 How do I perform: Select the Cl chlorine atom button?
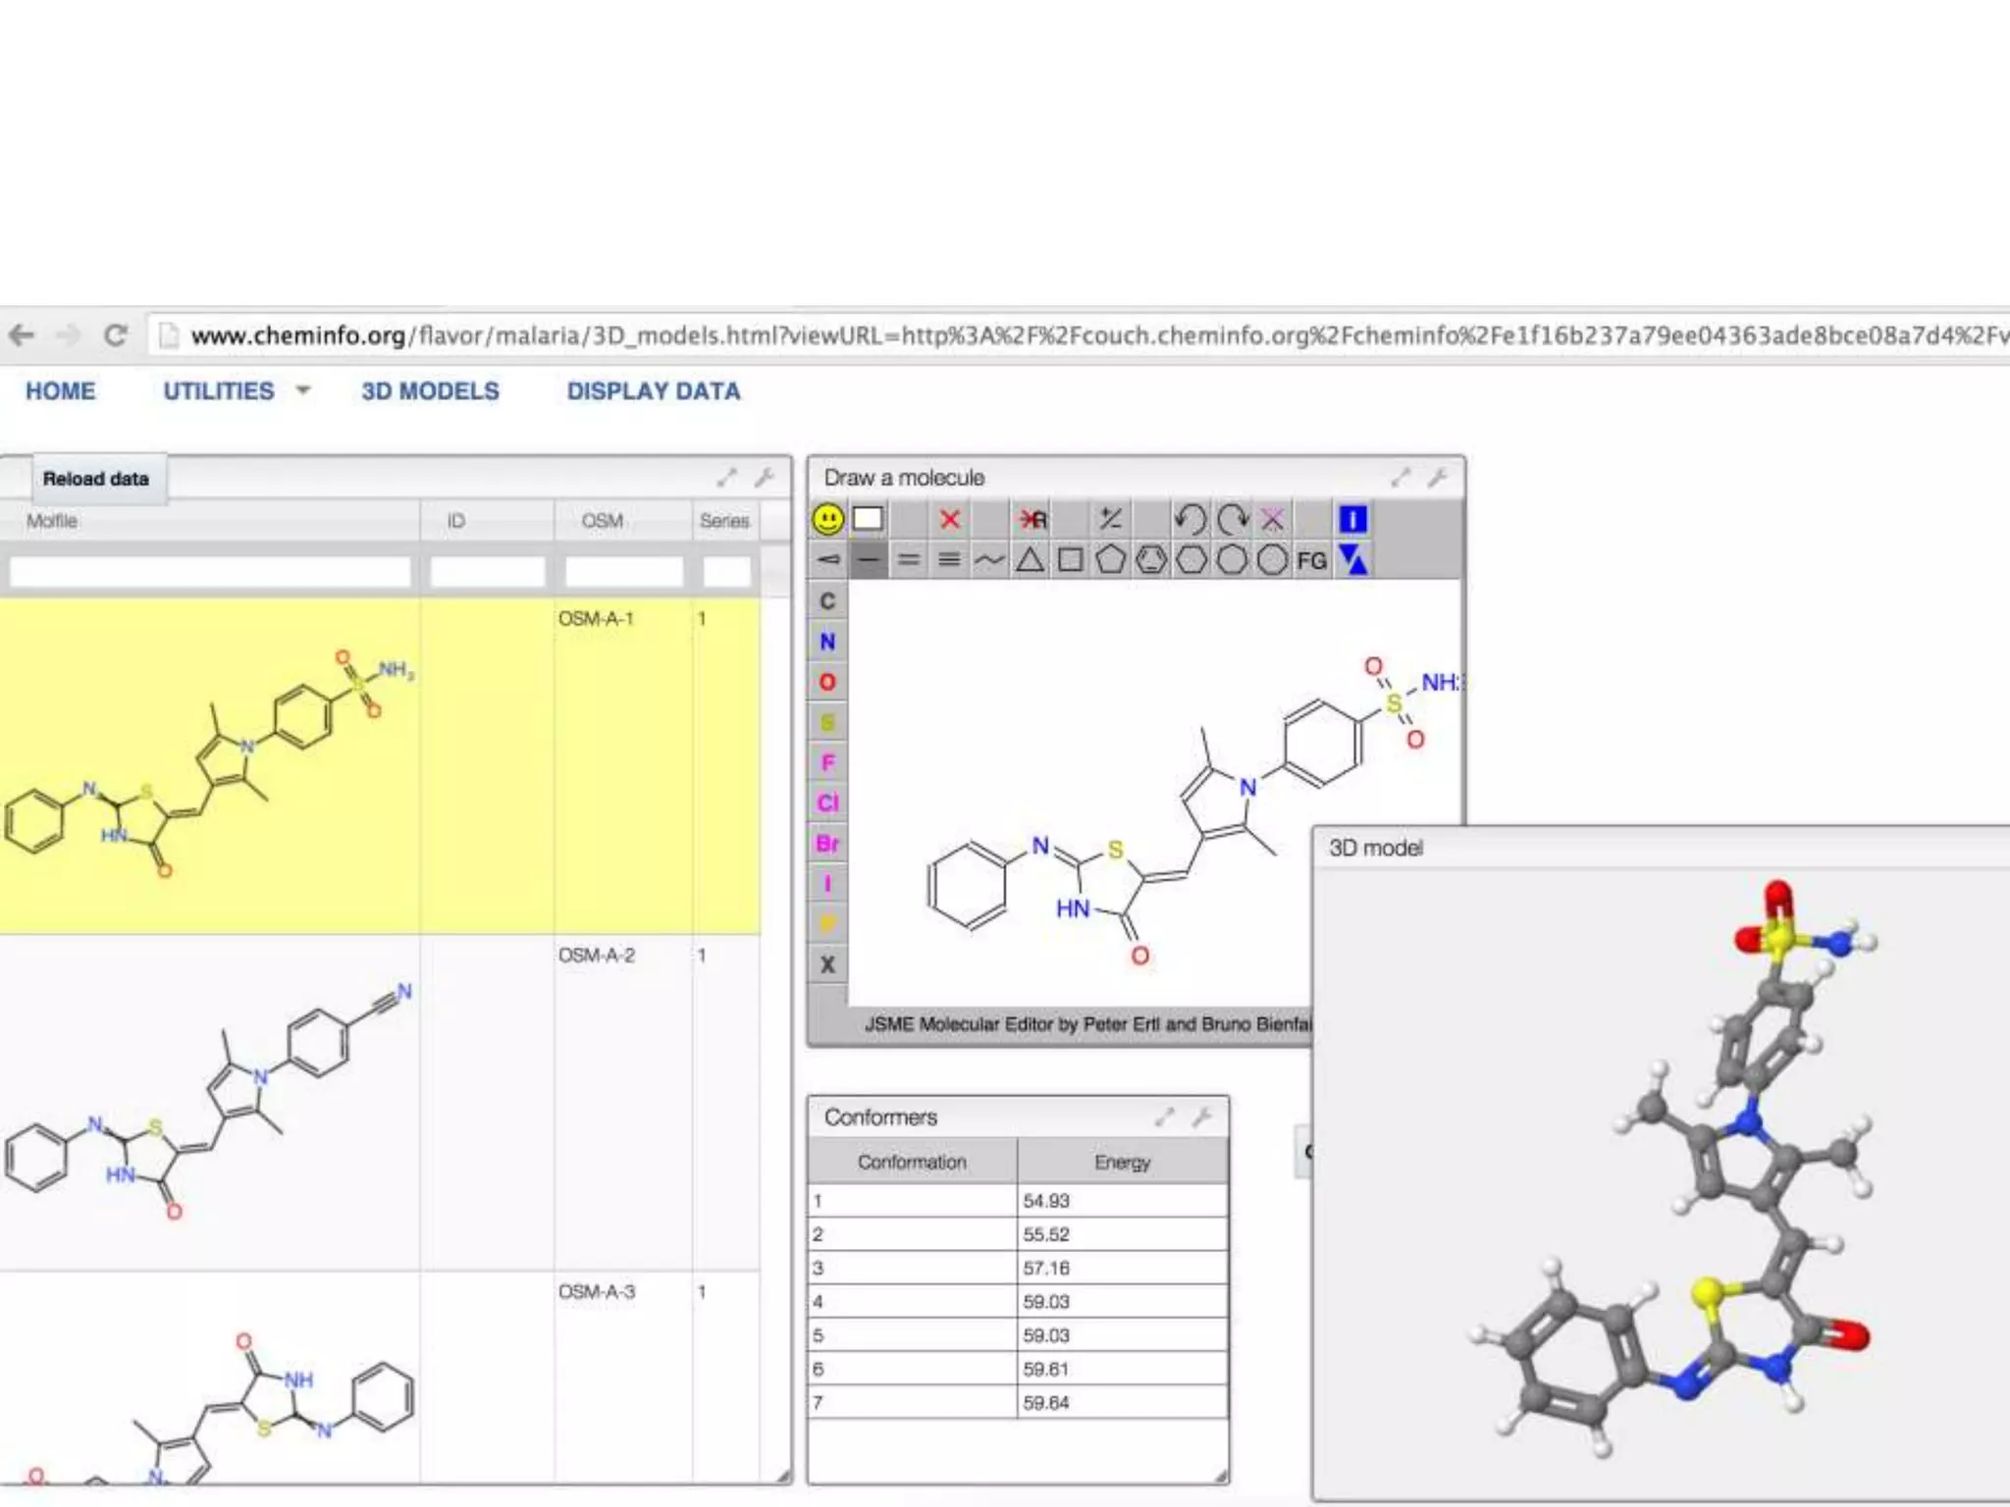[827, 803]
